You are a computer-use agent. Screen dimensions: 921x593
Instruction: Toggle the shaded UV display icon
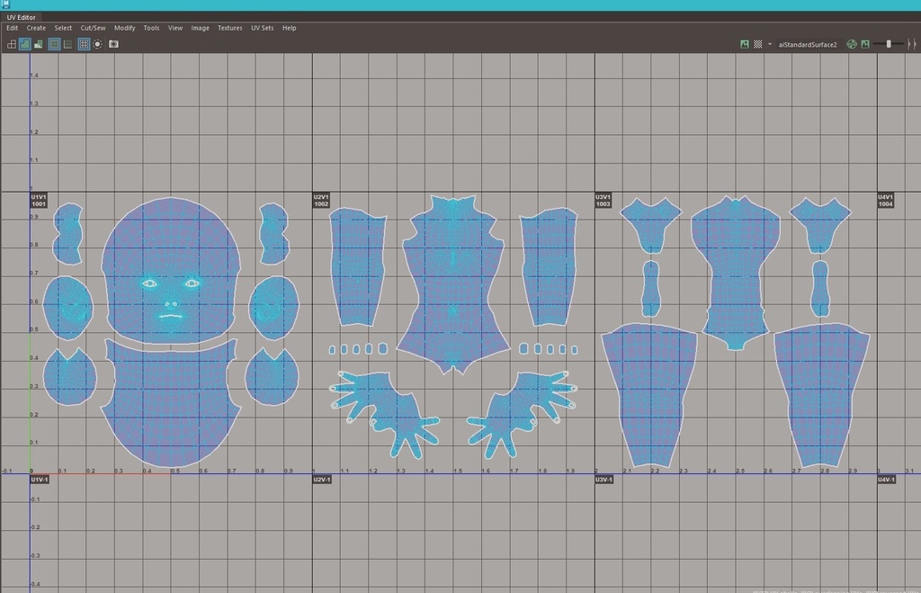(x=24, y=44)
